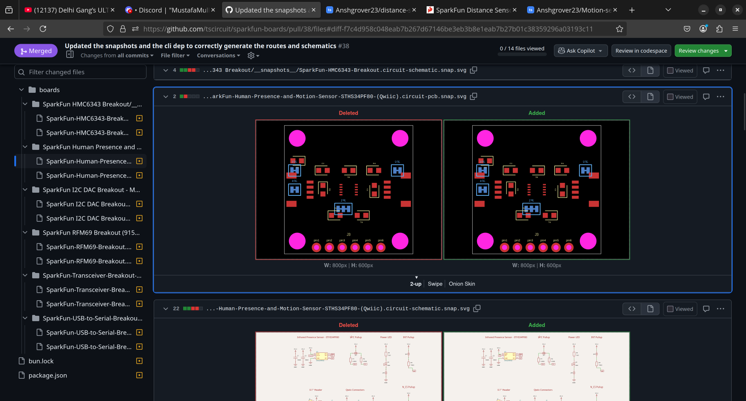Switch to the SparkFun Distance Sens tab
The height and width of the screenshot is (401, 746).
pyautogui.click(x=472, y=10)
